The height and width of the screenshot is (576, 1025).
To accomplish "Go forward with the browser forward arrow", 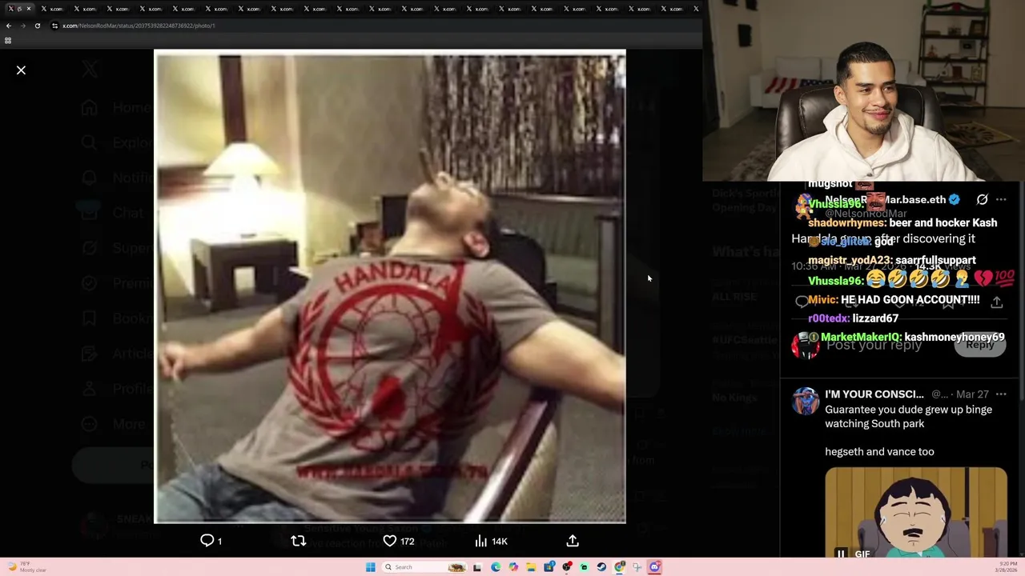I will click(22, 26).
